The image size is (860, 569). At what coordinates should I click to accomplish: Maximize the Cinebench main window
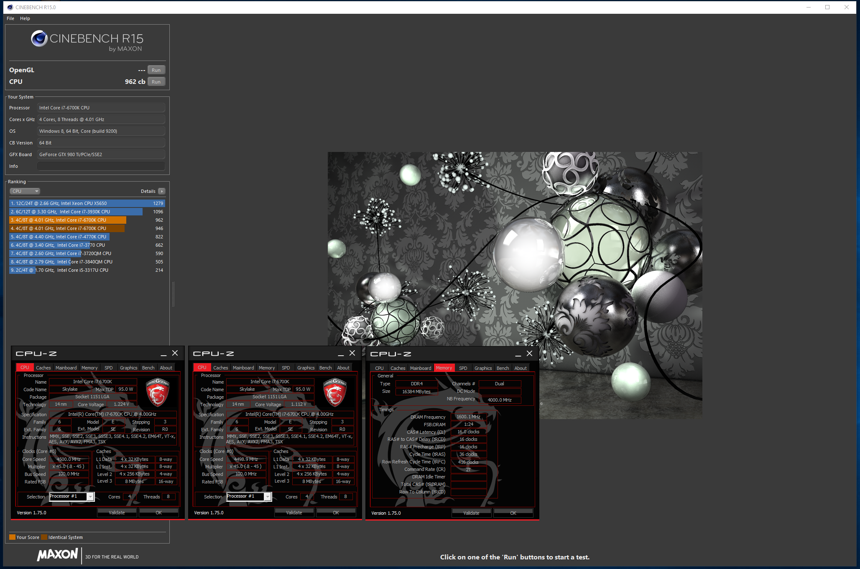827,7
